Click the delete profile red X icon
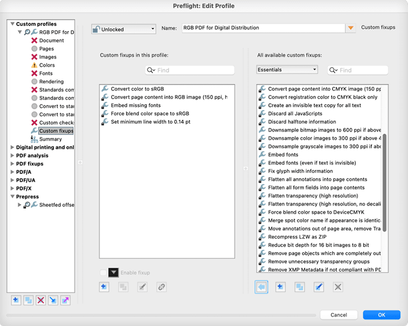 point(41,300)
